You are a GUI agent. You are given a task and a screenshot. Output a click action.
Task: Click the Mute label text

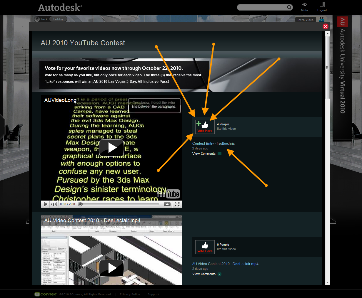click(x=304, y=10)
